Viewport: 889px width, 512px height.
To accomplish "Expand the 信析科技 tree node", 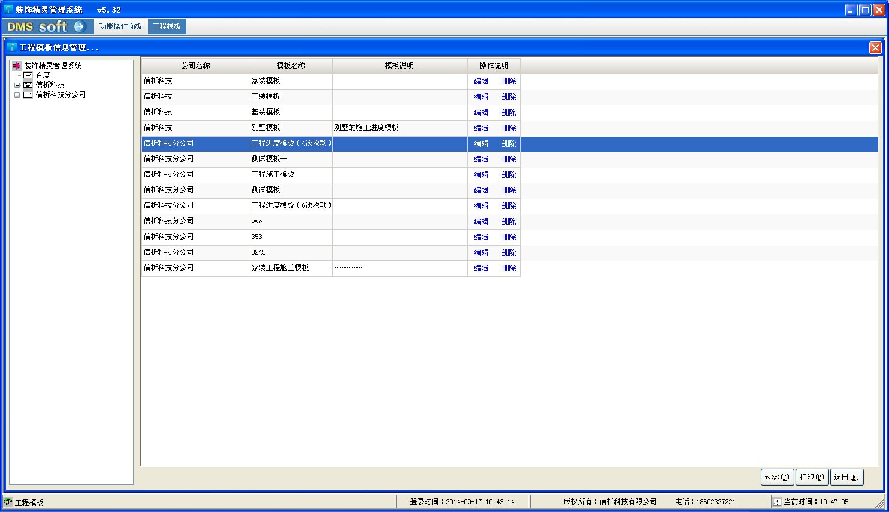I will tap(17, 85).
